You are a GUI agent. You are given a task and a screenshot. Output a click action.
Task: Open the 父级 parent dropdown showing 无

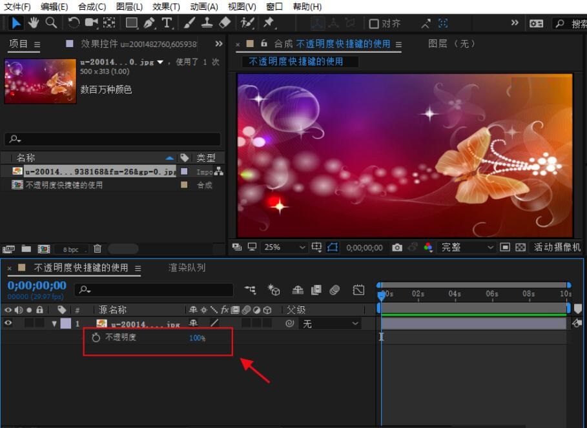[330, 324]
